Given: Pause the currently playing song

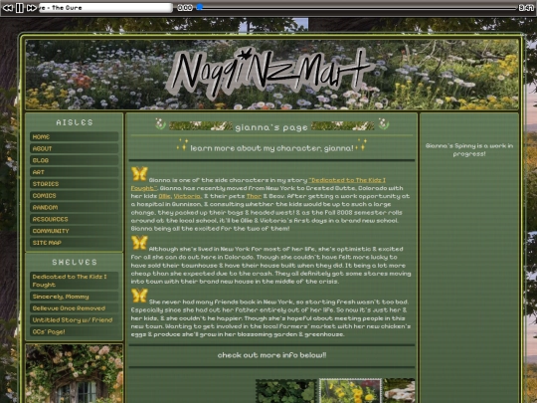Looking at the screenshot, I should 20,8.
